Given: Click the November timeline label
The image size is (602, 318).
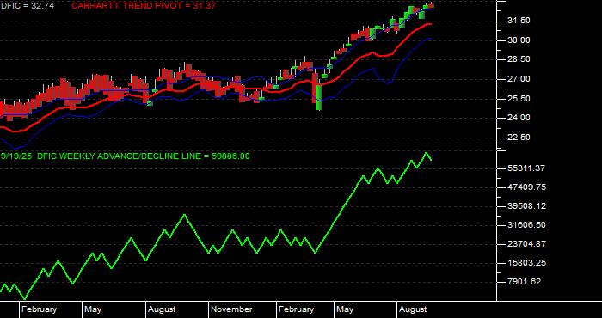Looking at the screenshot, I should point(231,309).
